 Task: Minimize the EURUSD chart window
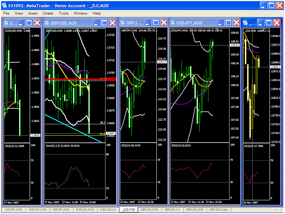(21, 23)
